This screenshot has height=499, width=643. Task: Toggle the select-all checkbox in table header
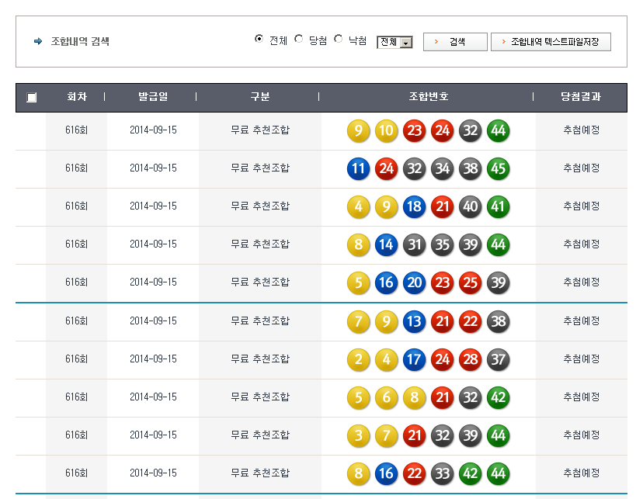coord(31,98)
